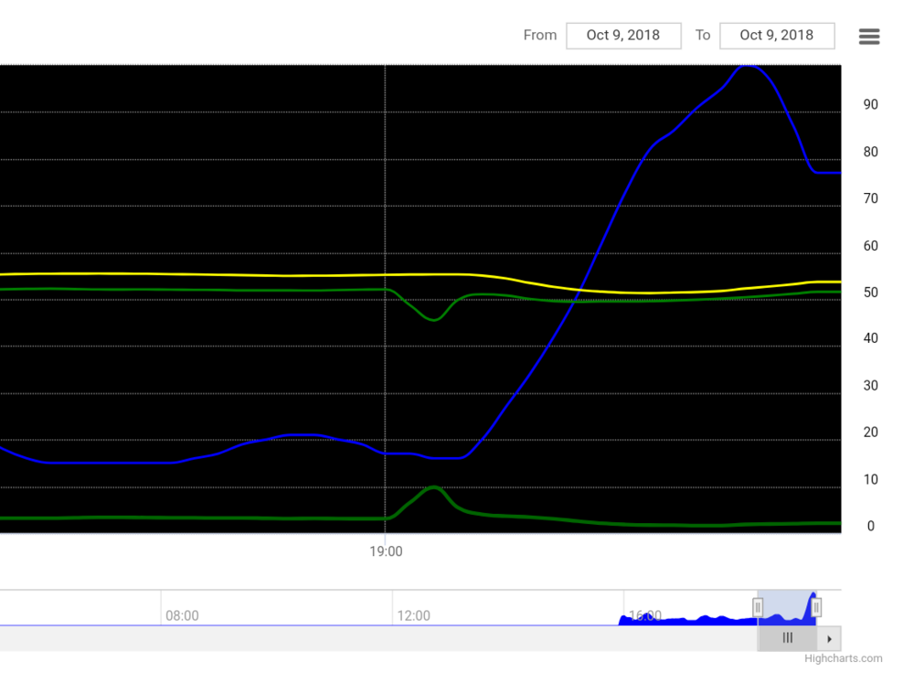Click the blue line's flat end near 76
This screenshot has width=914, height=684.
pyautogui.click(x=827, y=172)
